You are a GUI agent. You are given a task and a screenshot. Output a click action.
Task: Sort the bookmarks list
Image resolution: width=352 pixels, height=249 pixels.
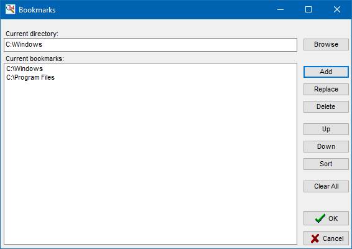coord(326,164)
